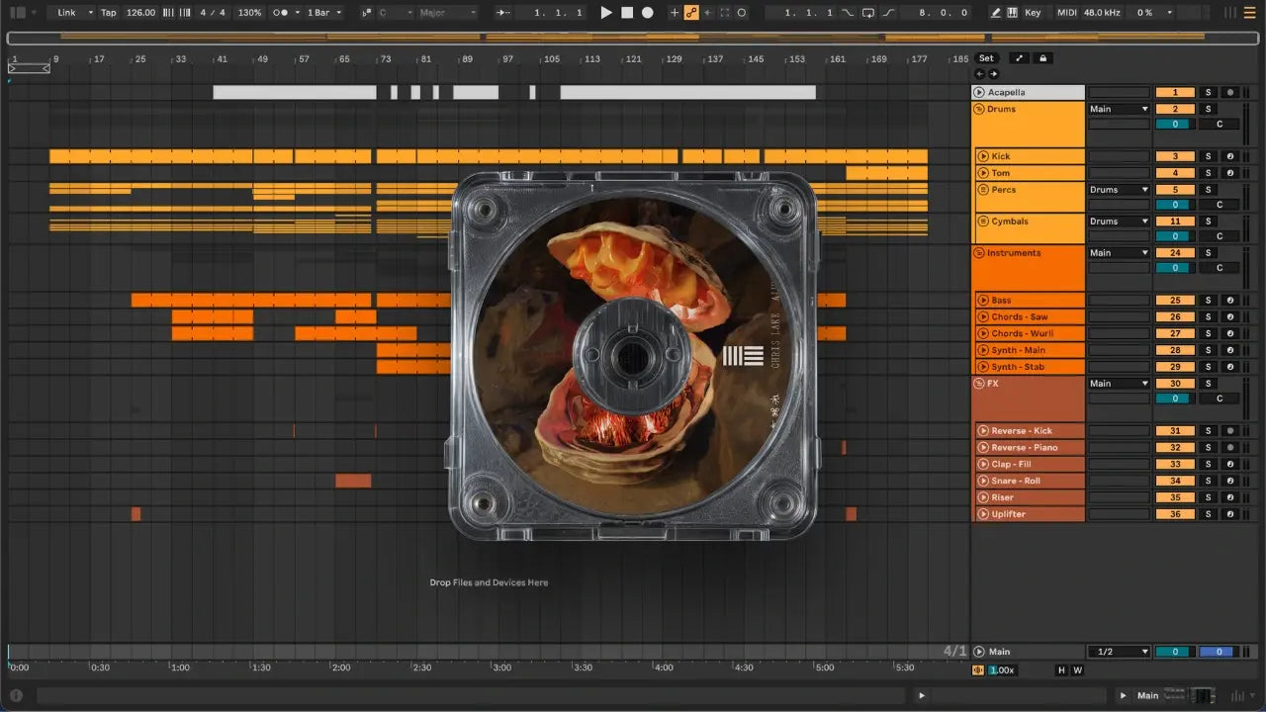Collapse the Instruments group track
The image size is (1266, 712).
(979, 253)
